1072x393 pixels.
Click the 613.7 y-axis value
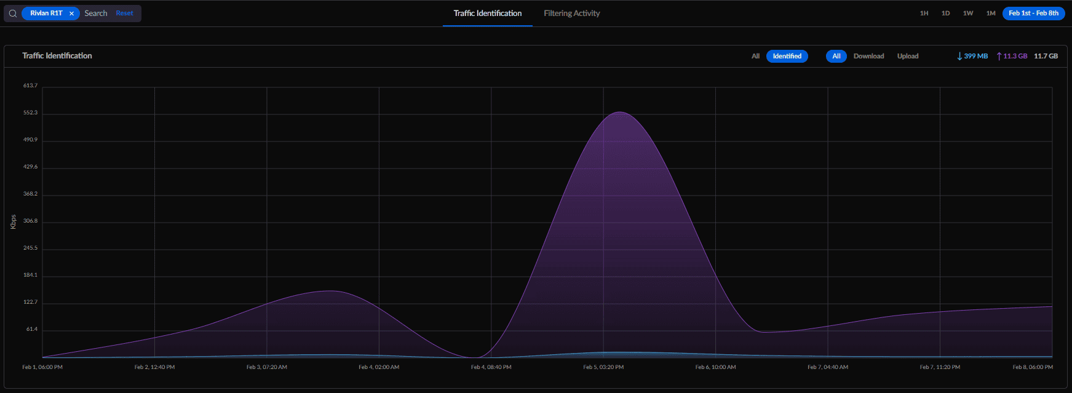(30, 85)
